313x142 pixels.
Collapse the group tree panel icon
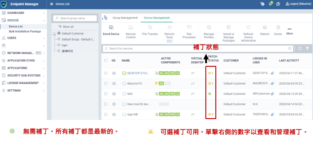[x=105, y=18]
